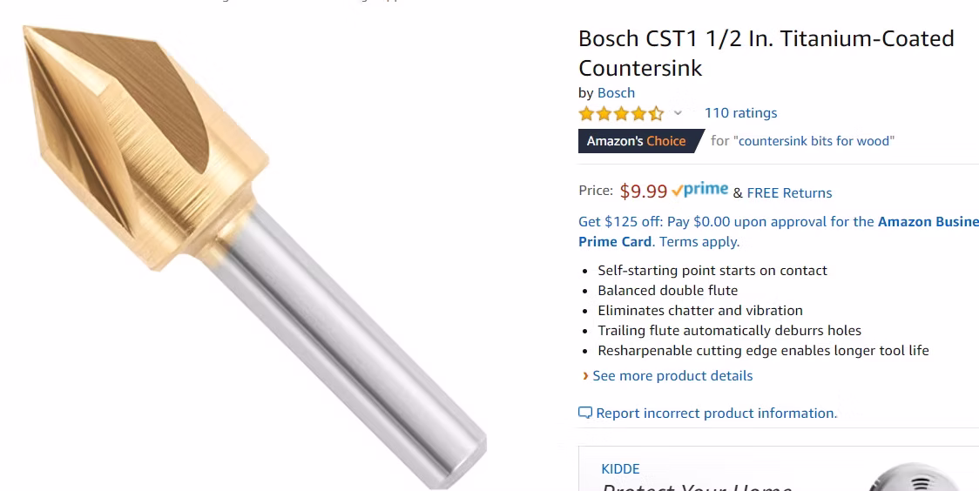Click the Amazon's Choice badge
The height and width of the screenshot is (491, 979).
pyautogui.click(x=637, y=141)
